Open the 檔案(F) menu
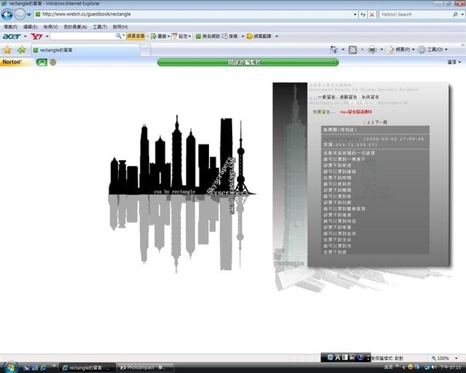The width and height of the screenshot is (466, 373). coord(10,26)
